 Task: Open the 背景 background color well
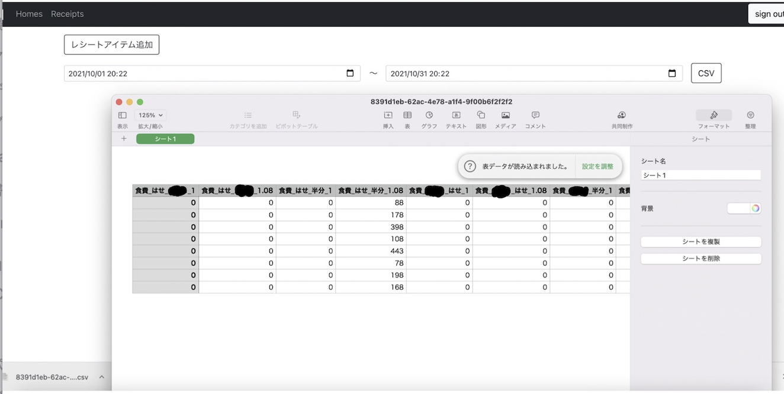[744, 208]
